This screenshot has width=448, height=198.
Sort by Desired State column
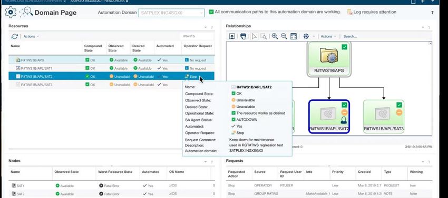point(139,48)
